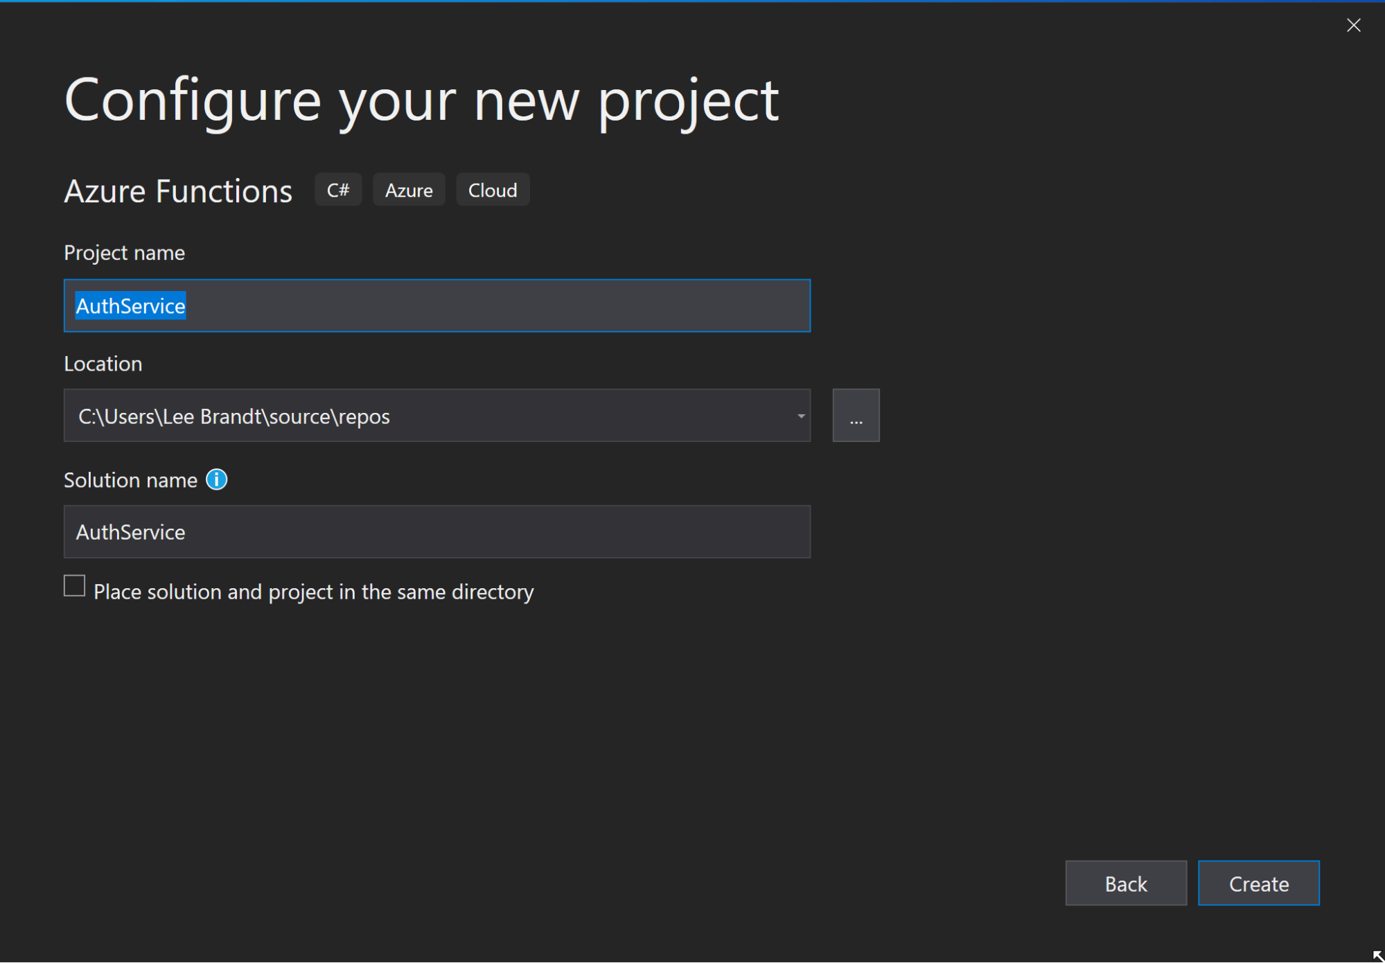The width and height of the screenshot is (1385, 963).
Task: Click the Solution name label
Action: (131, 480)
